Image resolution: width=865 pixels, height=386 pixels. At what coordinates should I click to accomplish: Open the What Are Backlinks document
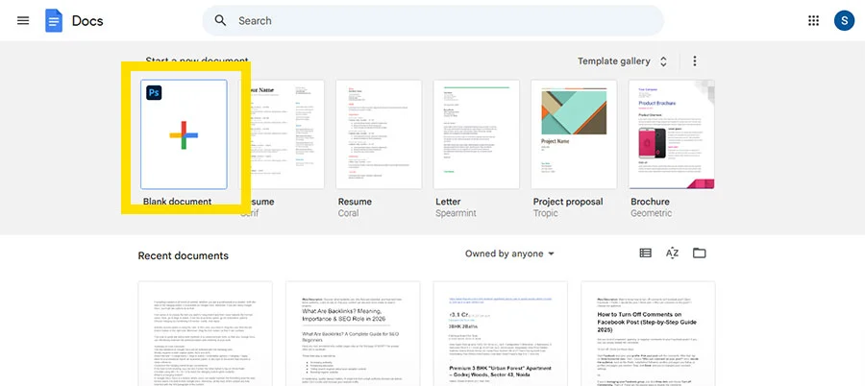point(353,333)
